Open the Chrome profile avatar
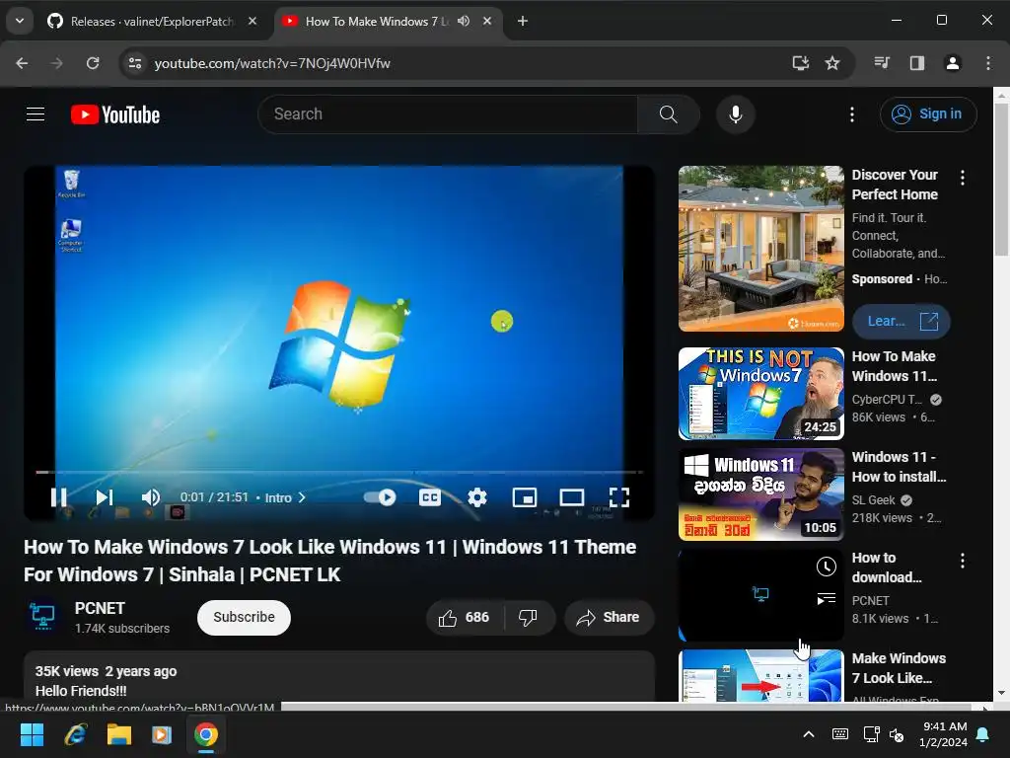The height and width of the screenshot is (758, 1010). coord(952,63)
